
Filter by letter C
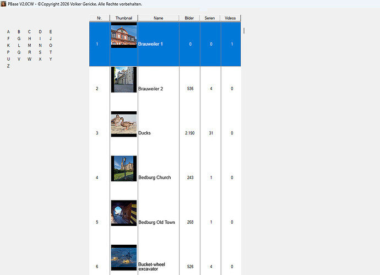[x=29, y=32]
